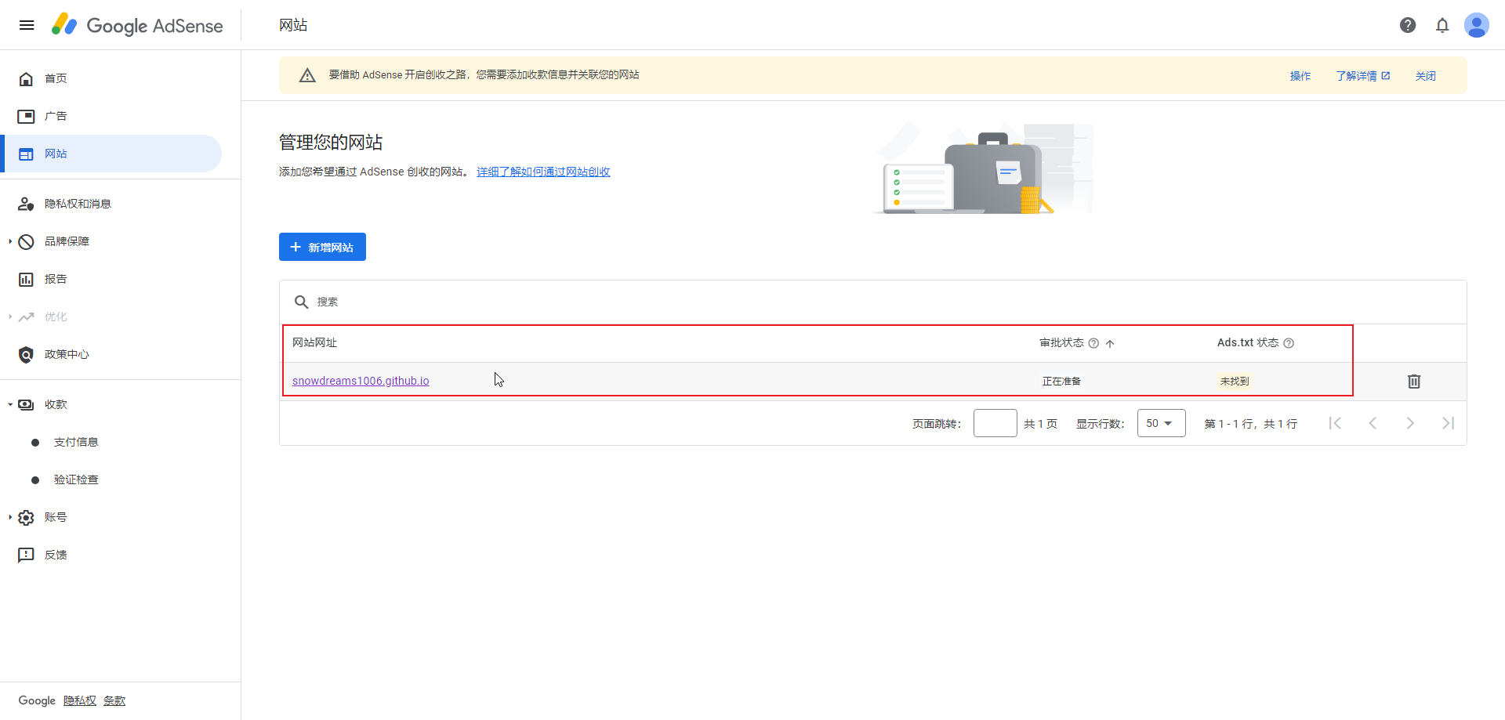Screen dimensions: 1505x720
Task: Click the help icon next to 审批状态
Action: point(1093,343)
